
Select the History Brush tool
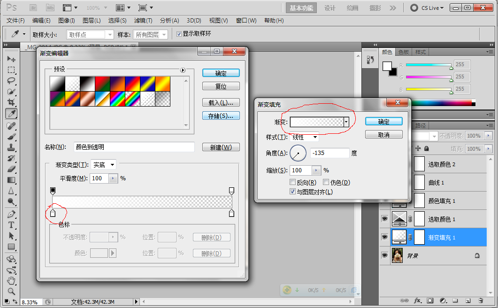point(11,158)
